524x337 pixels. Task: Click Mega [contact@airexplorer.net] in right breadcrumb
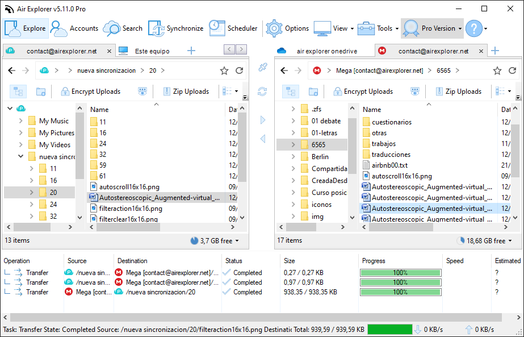coord(380,70)
